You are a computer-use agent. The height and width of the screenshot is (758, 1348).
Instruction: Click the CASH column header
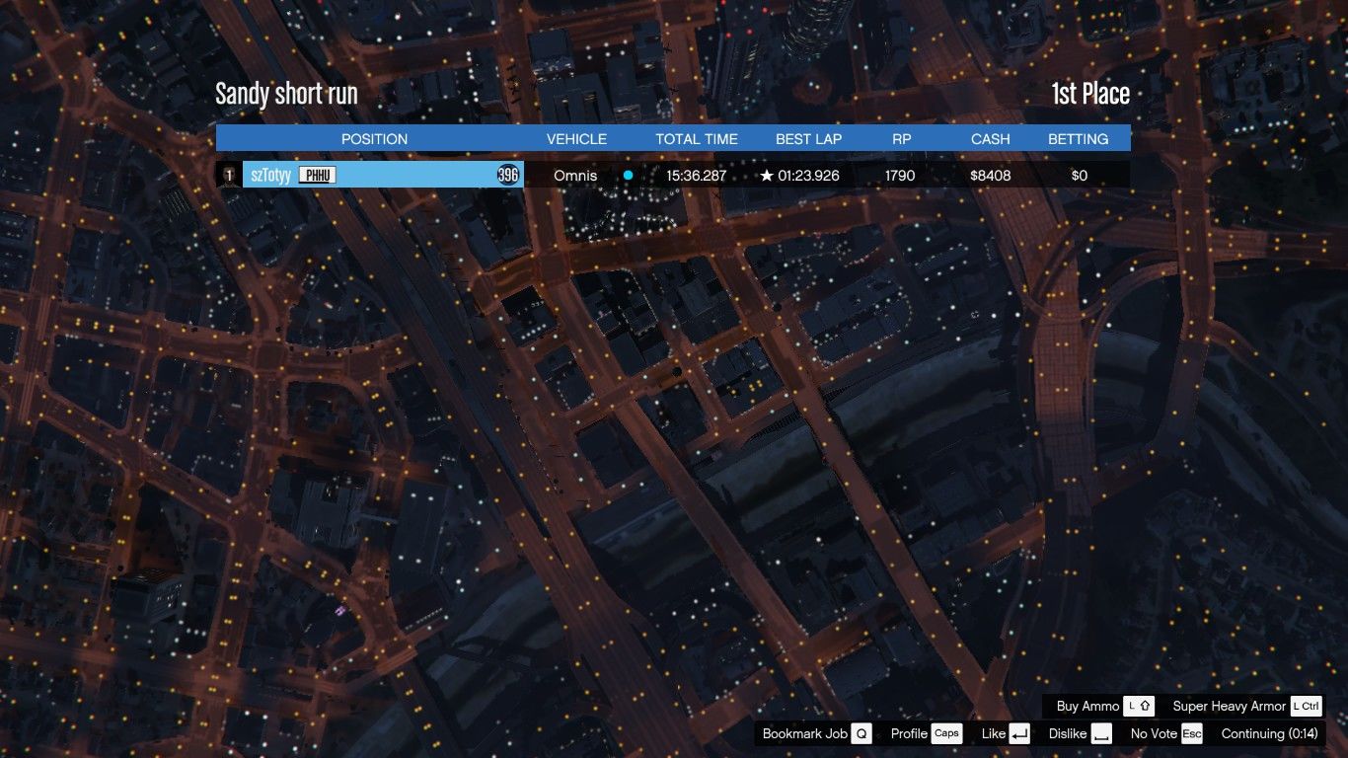[990, 139]
